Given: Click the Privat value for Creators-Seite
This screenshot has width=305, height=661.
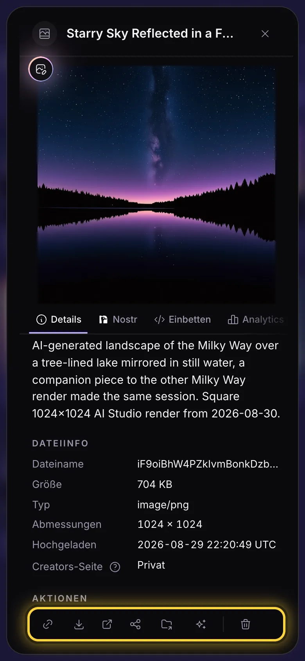Looking at the screenshot, I should click(151, 565).
